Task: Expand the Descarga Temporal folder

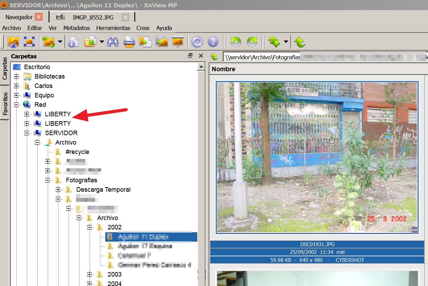Action: [x=58, y=190]
